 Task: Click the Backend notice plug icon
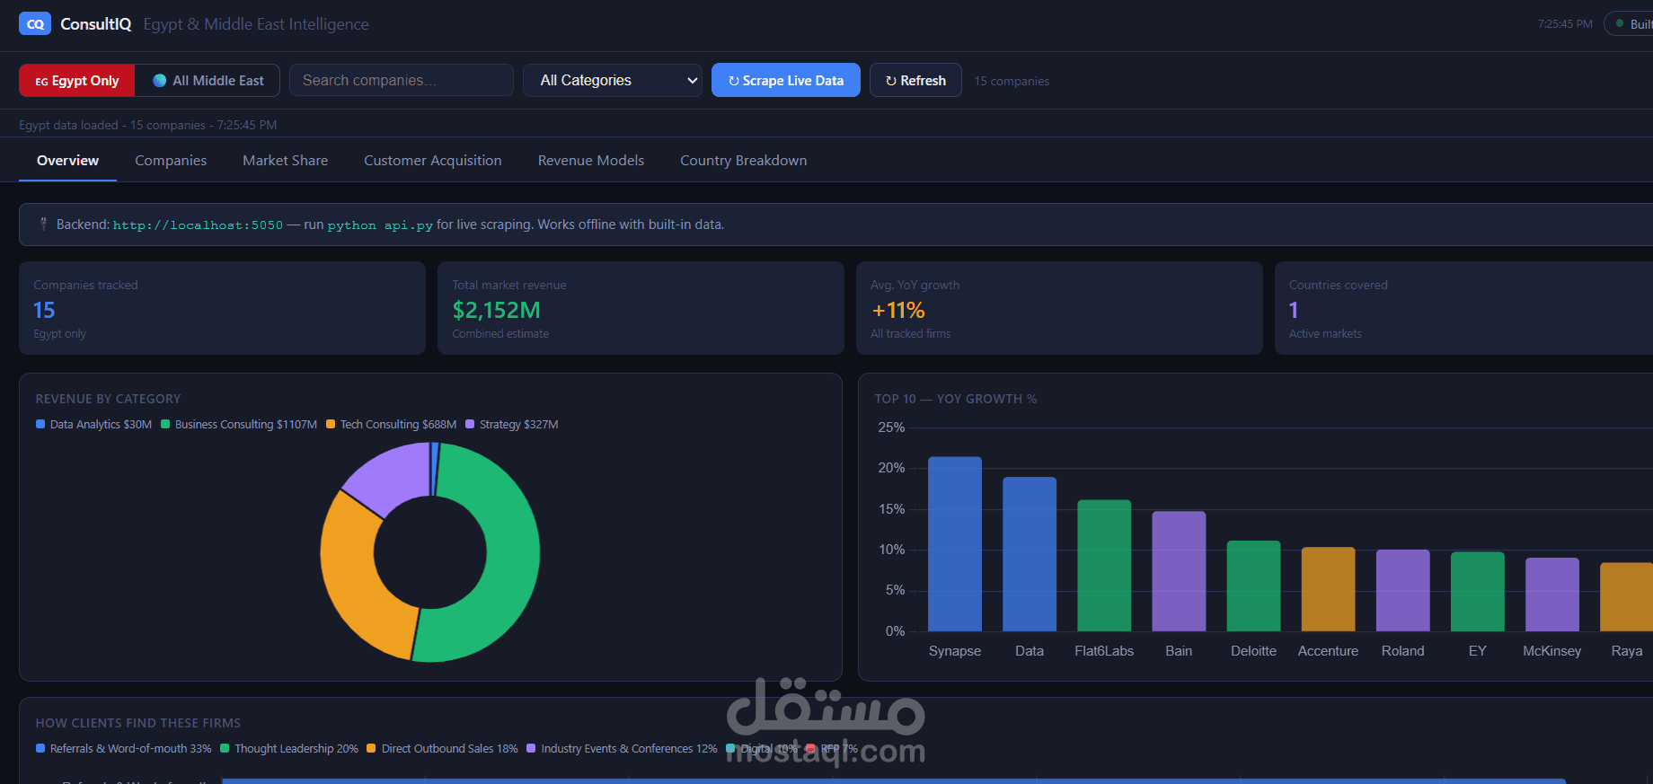point(43,225)
